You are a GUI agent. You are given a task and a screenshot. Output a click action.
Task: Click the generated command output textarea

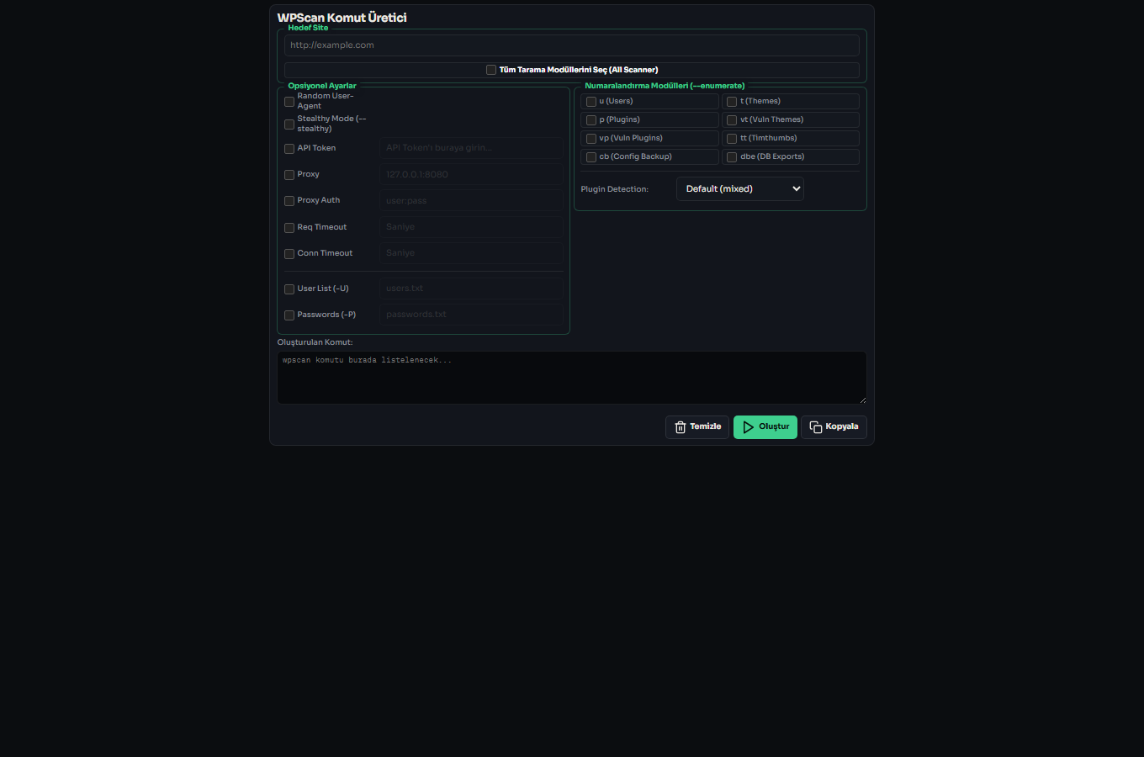[x=572, y=378]
